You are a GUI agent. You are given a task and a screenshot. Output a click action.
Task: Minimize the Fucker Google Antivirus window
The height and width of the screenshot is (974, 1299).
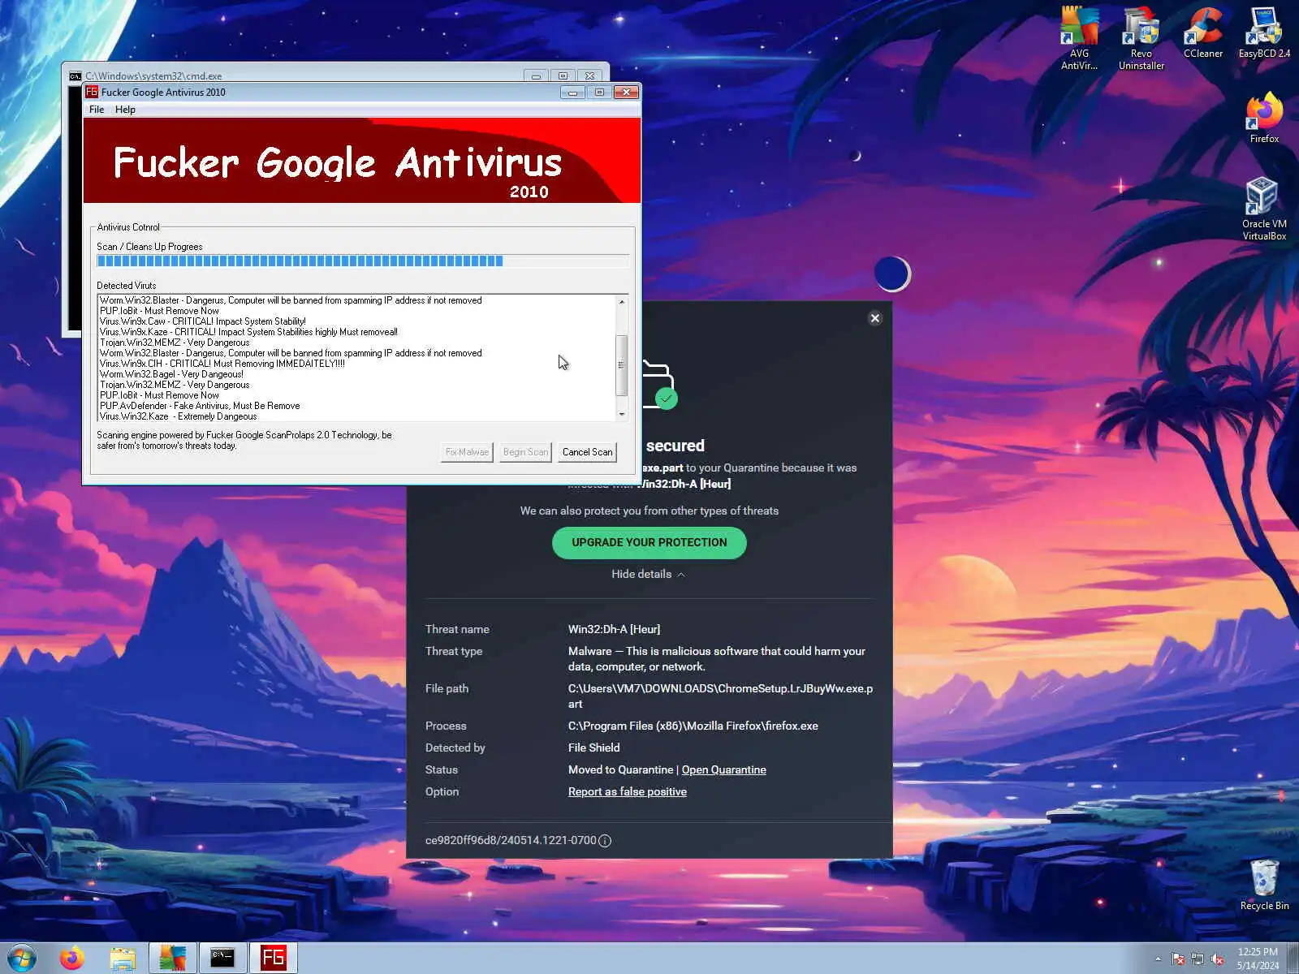(x=572, y=93)
